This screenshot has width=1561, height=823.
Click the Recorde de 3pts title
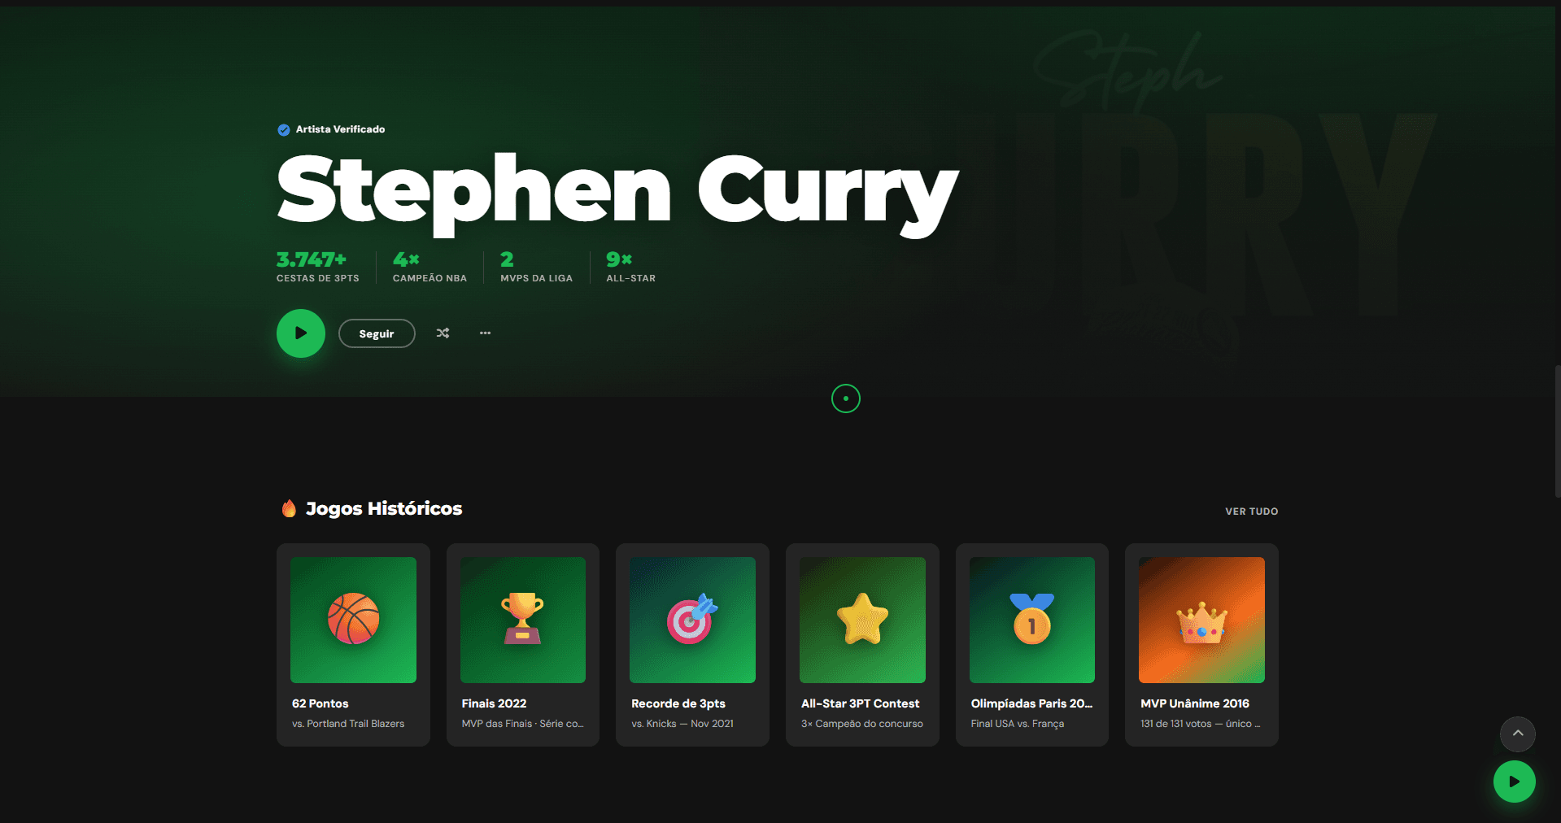[678, 703]
